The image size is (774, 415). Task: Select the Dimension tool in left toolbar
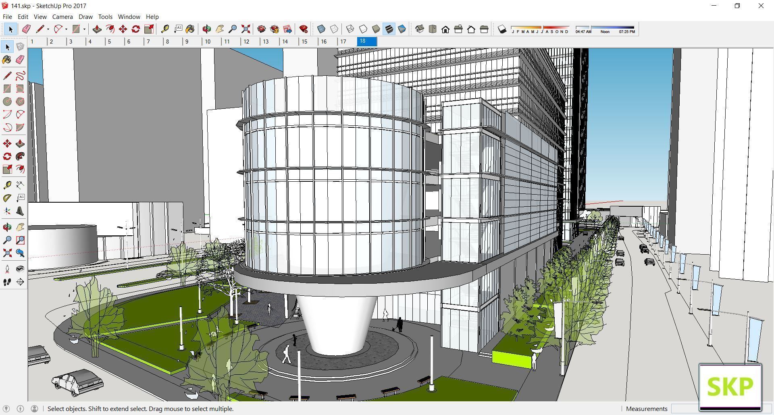coord(20,185)
